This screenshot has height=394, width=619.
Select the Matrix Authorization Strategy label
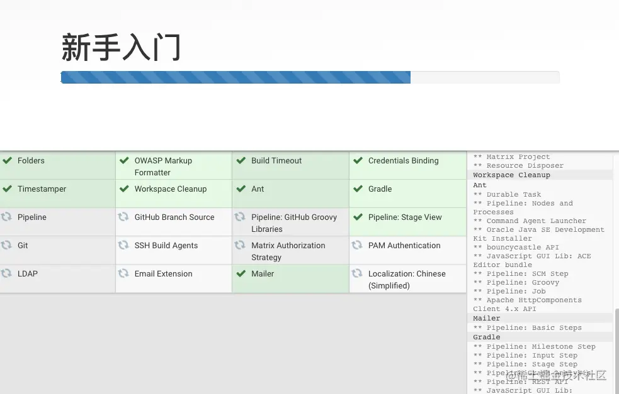coord(288,251)
